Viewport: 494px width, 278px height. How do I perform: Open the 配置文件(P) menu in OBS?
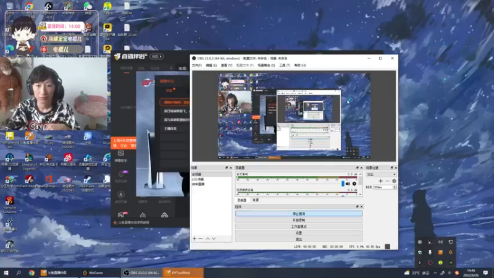coord(245,65)
